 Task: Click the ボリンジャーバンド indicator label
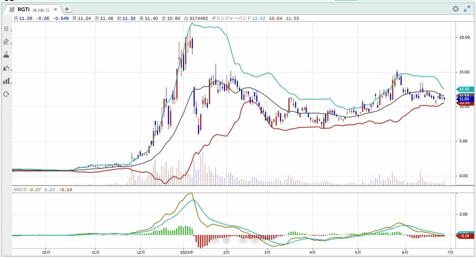click(231, 18)
